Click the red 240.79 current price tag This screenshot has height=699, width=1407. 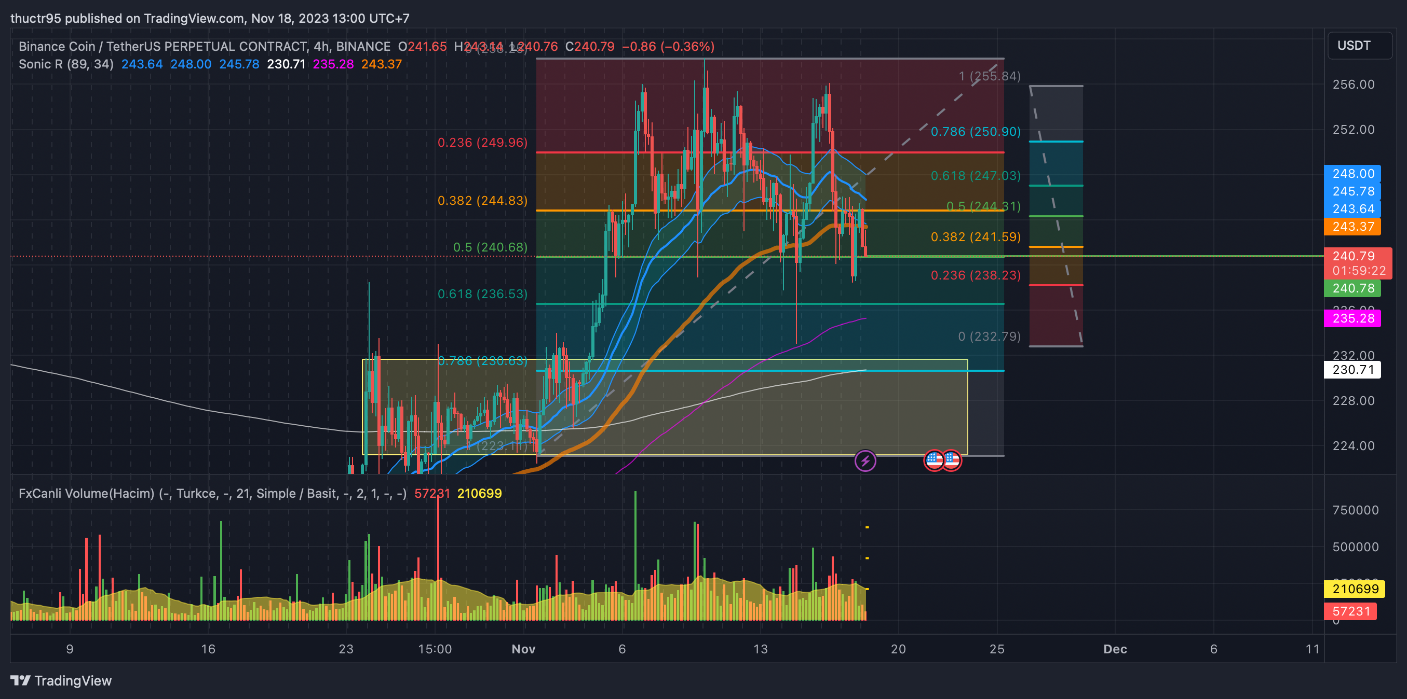pyautogui.click(x=1358, y=263)
